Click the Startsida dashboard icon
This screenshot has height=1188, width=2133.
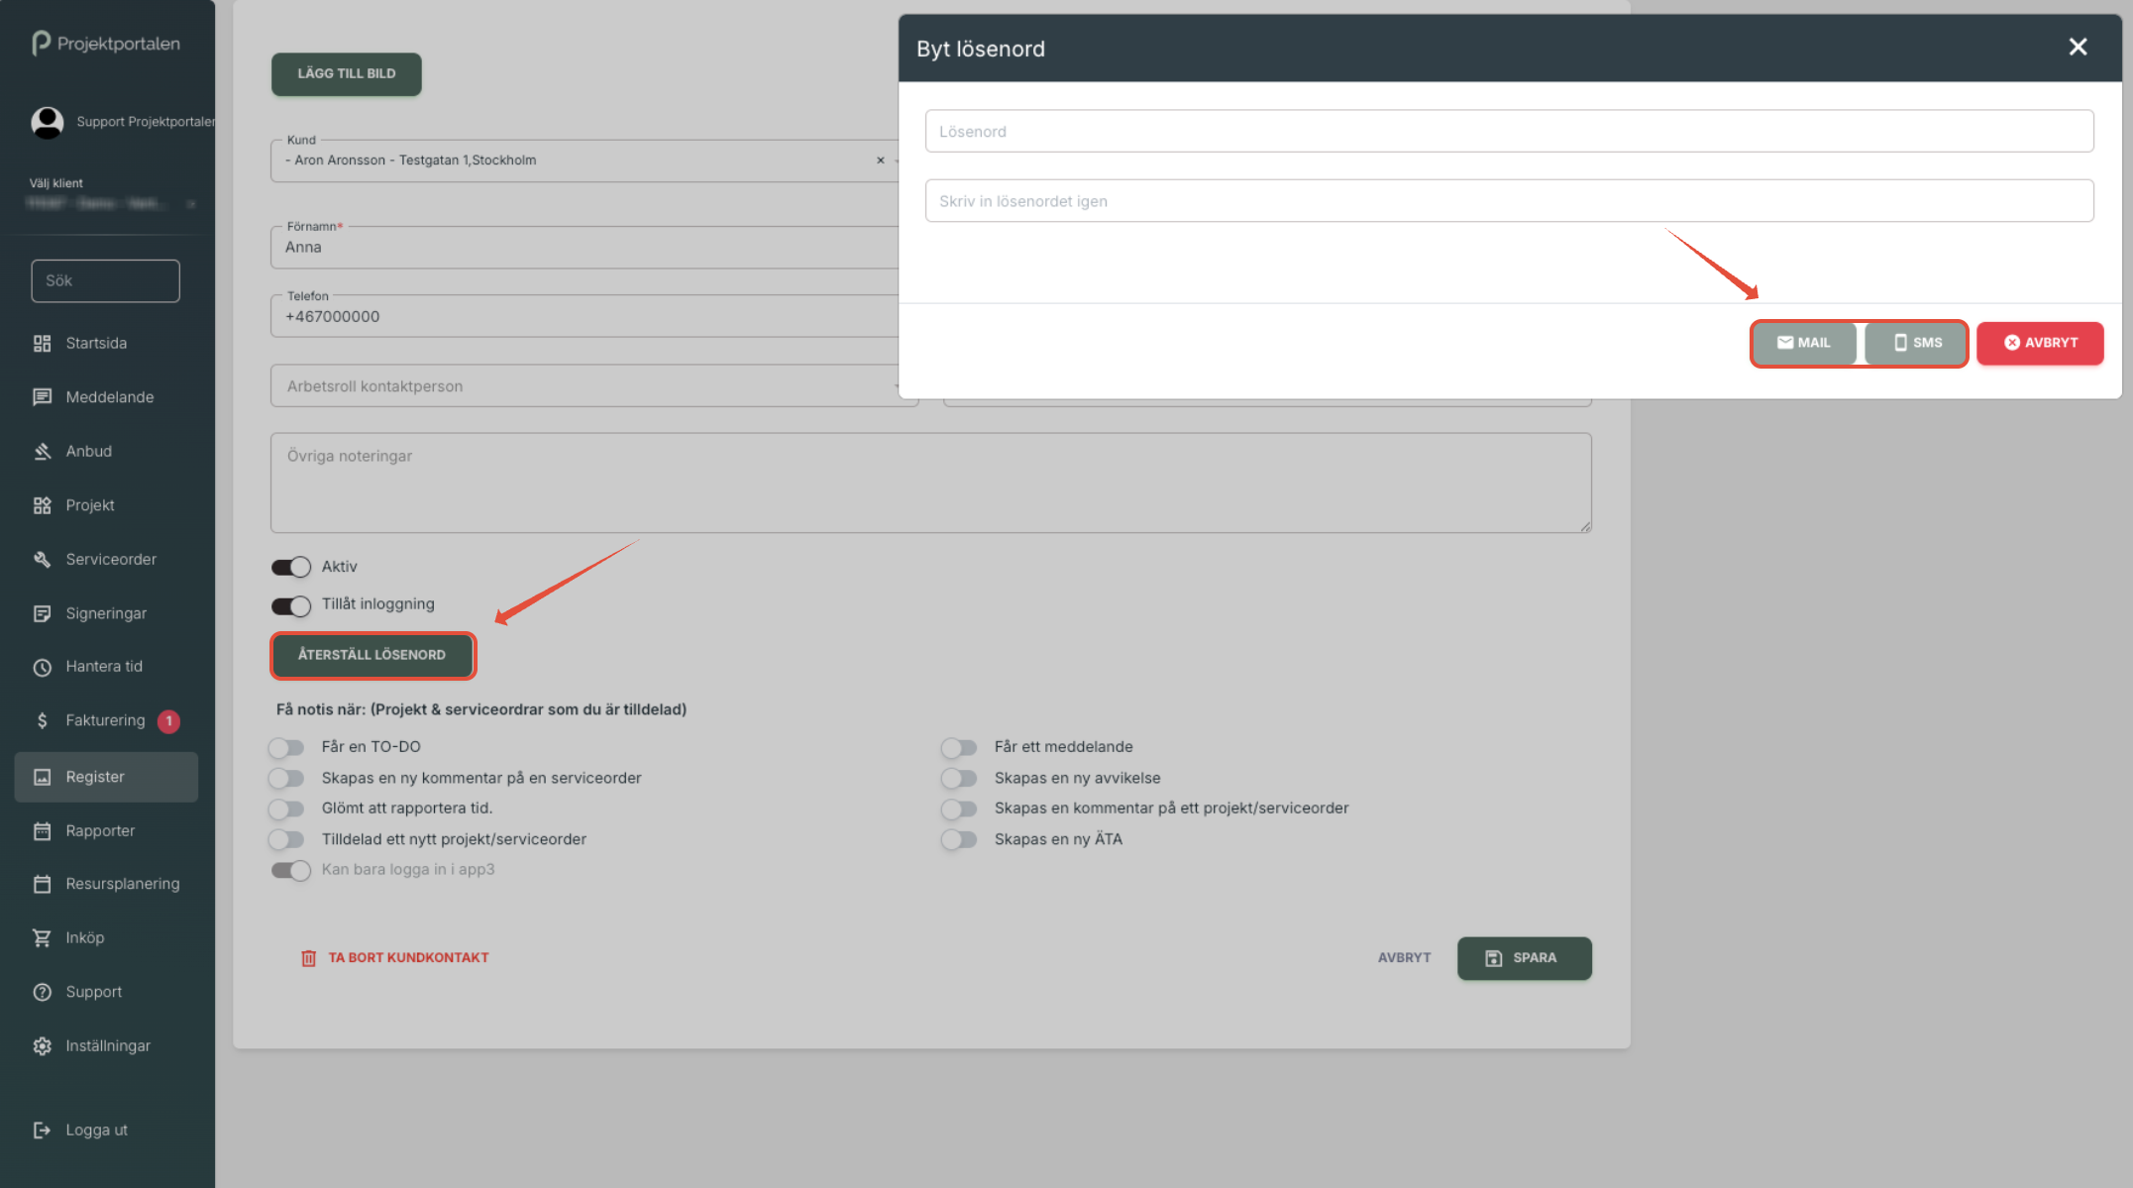(42, 343)
